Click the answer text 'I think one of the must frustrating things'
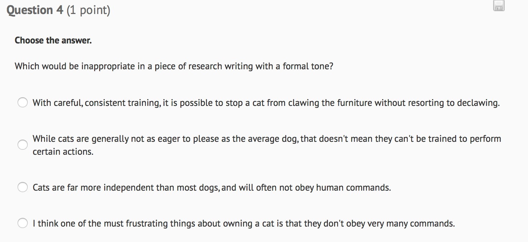Image resolution: width=528 pixels, height=242 pixels. click(x=243, y=223)
